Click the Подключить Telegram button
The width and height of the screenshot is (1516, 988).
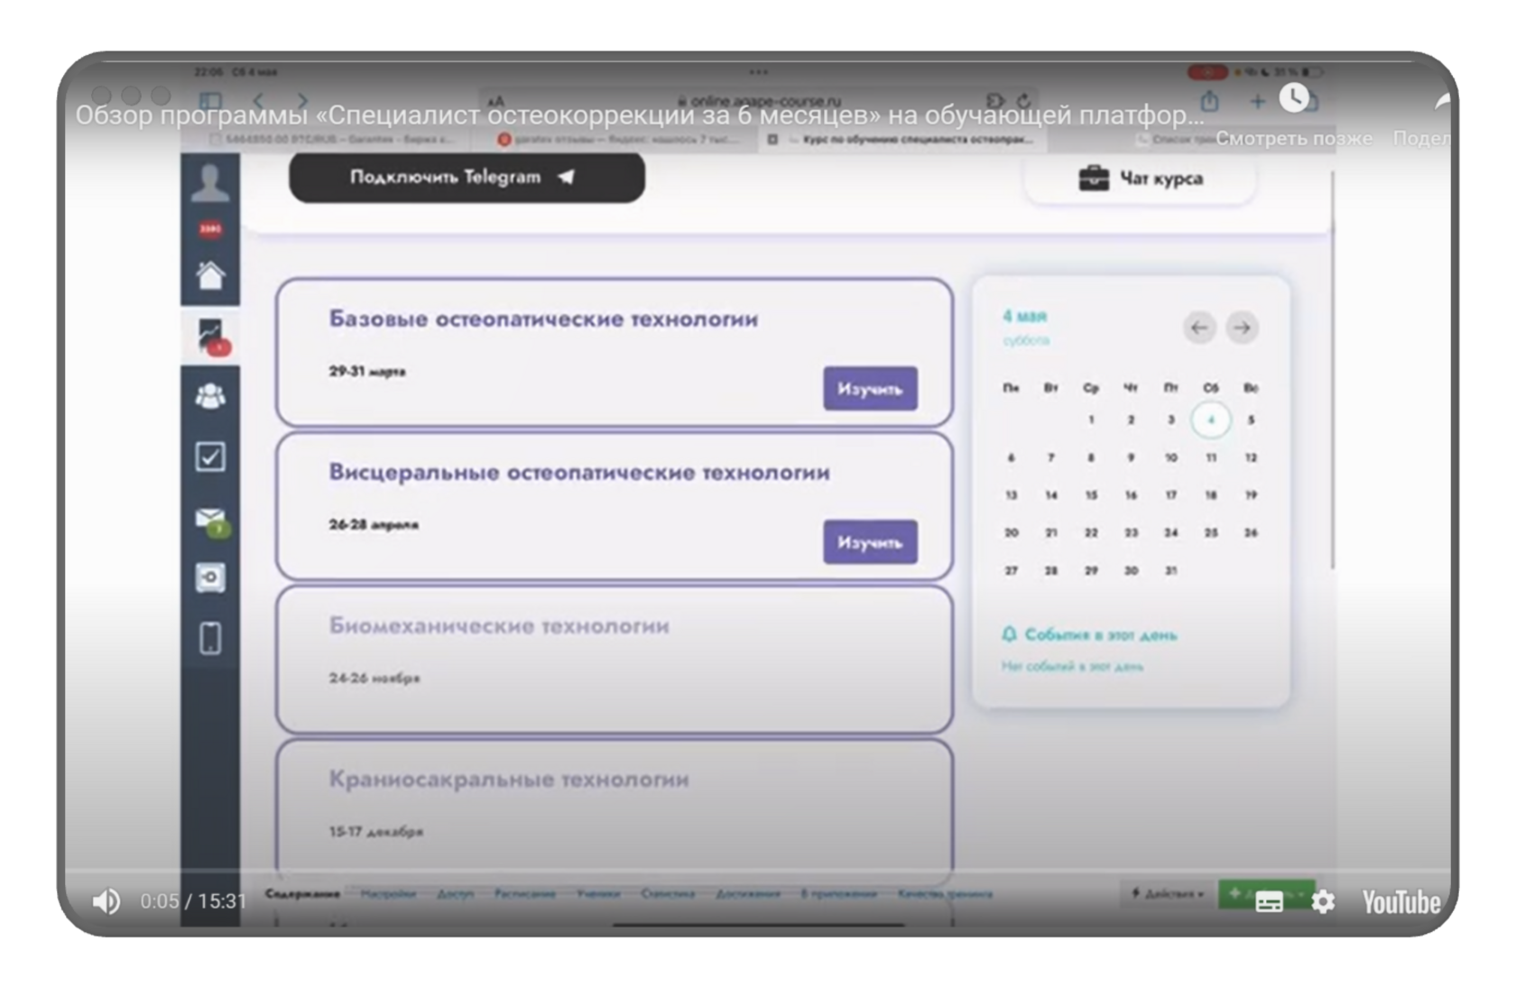(x=467, y=177)
